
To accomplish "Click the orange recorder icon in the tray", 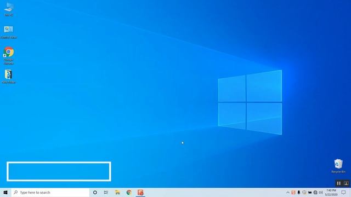I will [x=293, y=192].
